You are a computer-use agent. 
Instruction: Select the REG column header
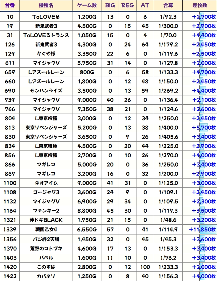(128, 6)
